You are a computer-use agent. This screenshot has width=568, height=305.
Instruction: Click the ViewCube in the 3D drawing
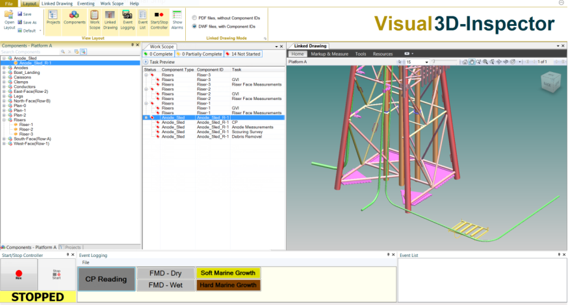click(x=550, y=82)
